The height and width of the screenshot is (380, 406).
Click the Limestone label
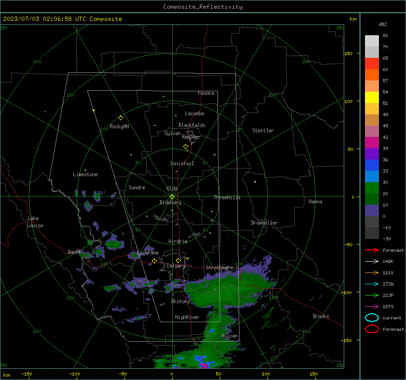[x=85, y=174]
